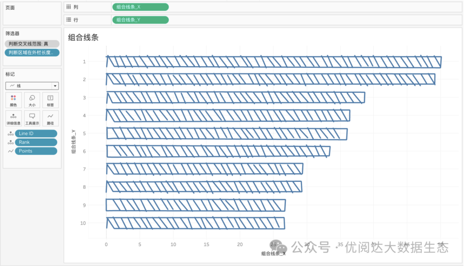Click the detail icon beside Line ID
Image resolution: width=464 pixels, height=266 pixels.
(x=11, y=134)
